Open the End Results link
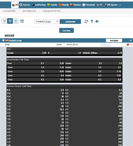Viewport: 133px width, 146px height. tap(29, 11)
